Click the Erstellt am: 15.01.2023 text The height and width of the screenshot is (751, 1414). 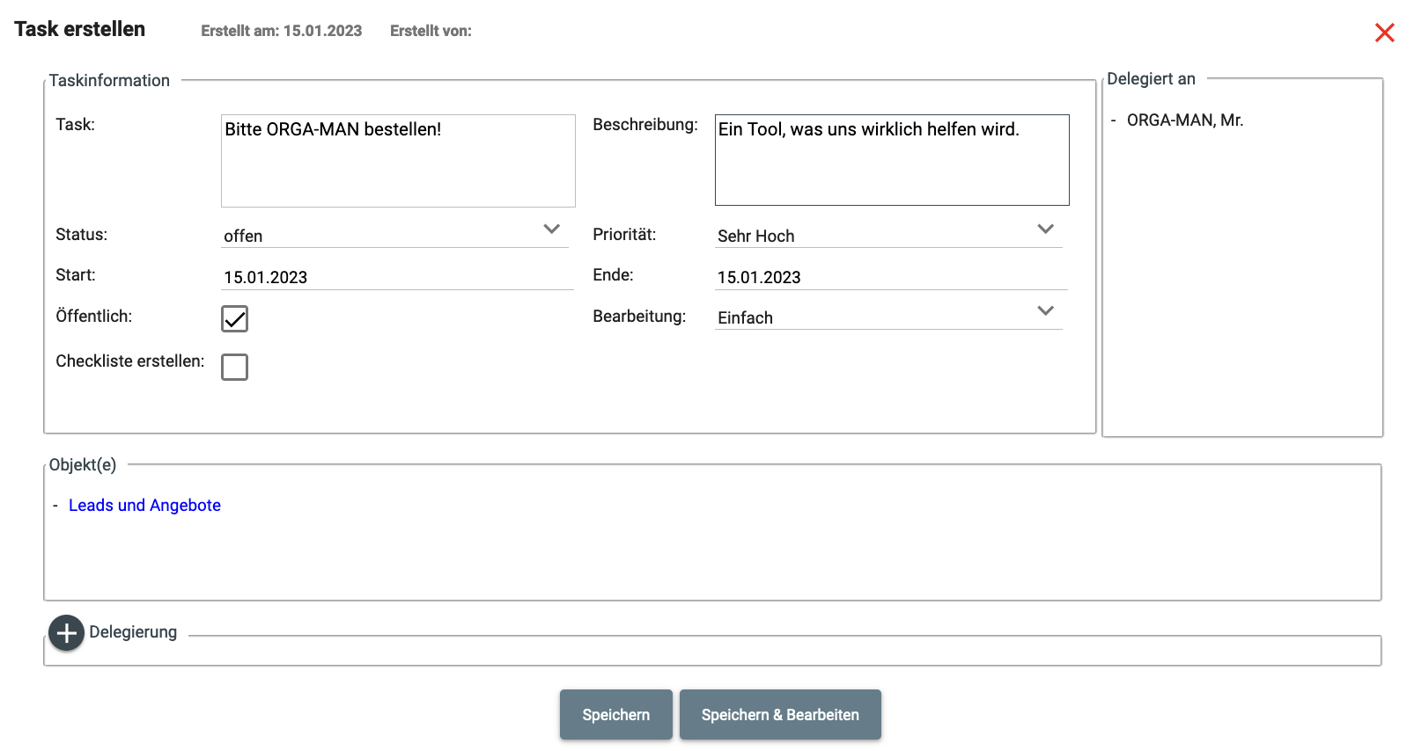tap(282, 31)
